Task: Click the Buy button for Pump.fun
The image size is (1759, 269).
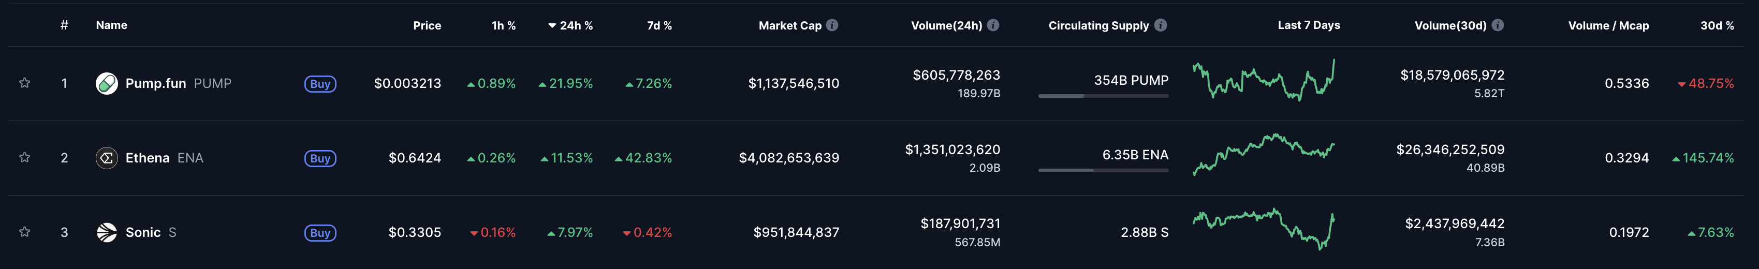Action: 319,84
